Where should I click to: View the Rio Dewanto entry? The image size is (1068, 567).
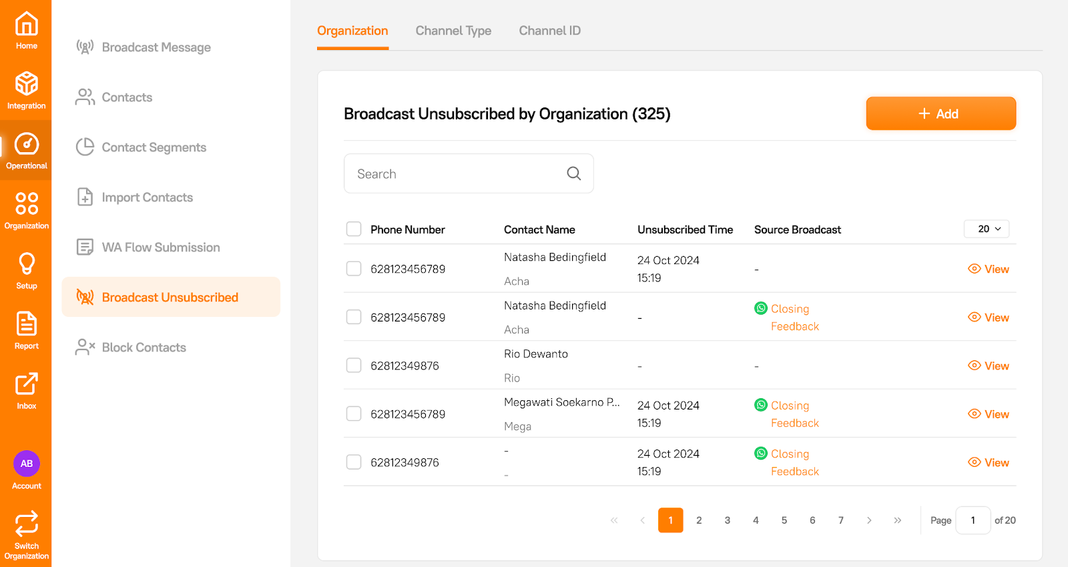(x=989, y=366)
